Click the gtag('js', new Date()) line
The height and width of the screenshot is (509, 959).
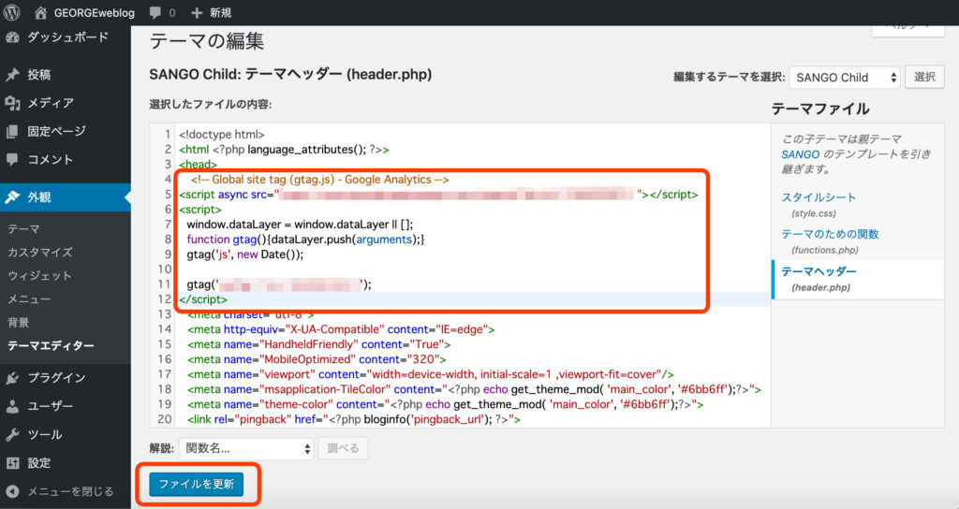tap(244, 254)
